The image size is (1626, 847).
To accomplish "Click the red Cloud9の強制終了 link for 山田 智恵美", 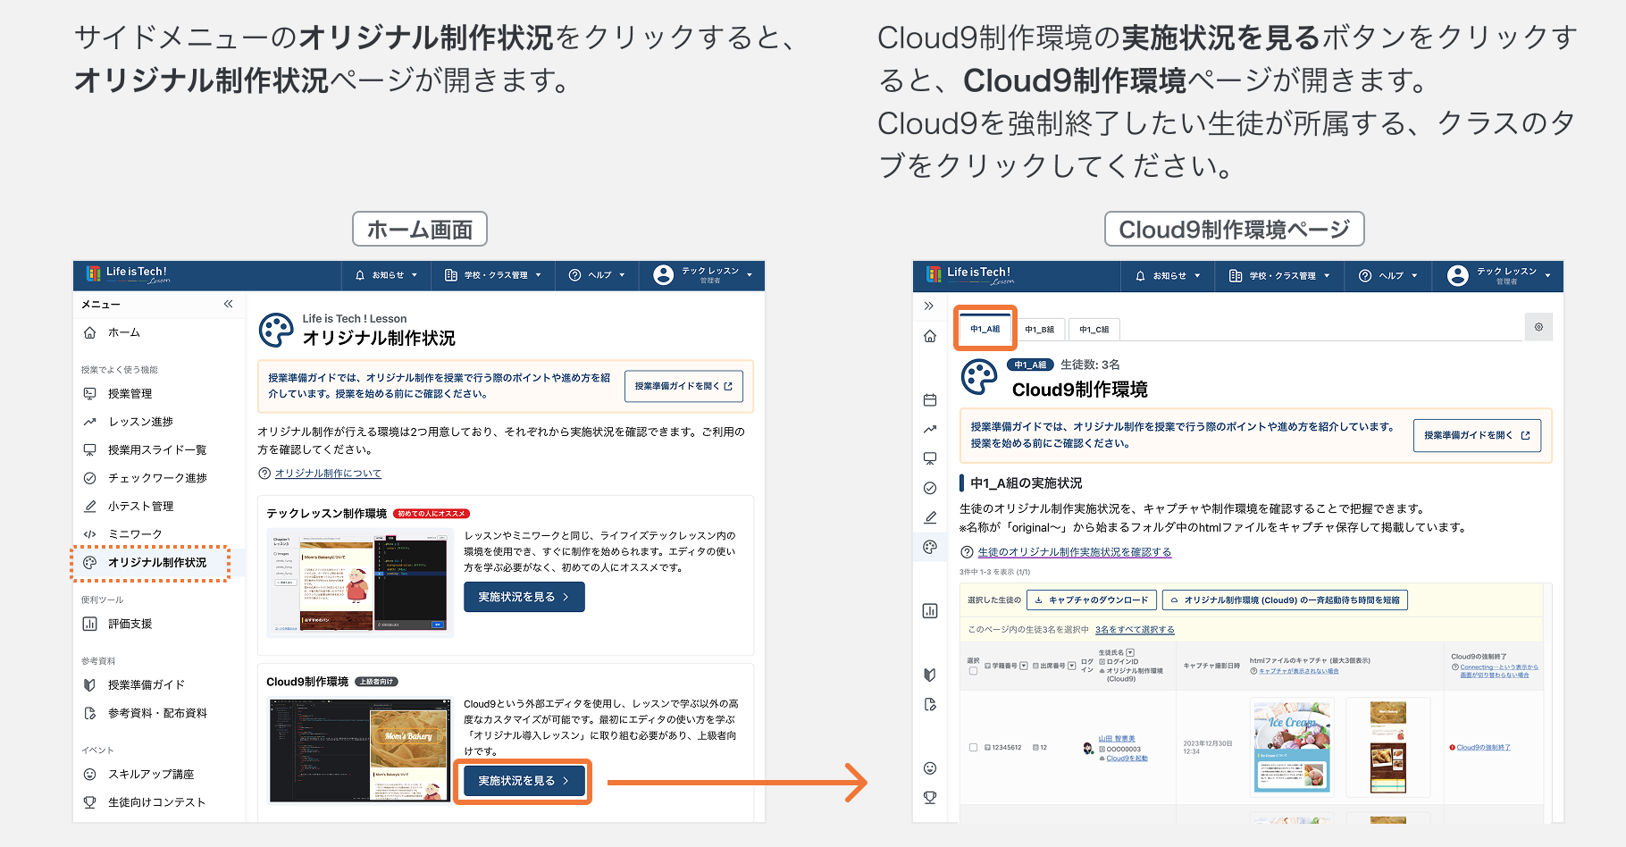I will click(1483, 748).
